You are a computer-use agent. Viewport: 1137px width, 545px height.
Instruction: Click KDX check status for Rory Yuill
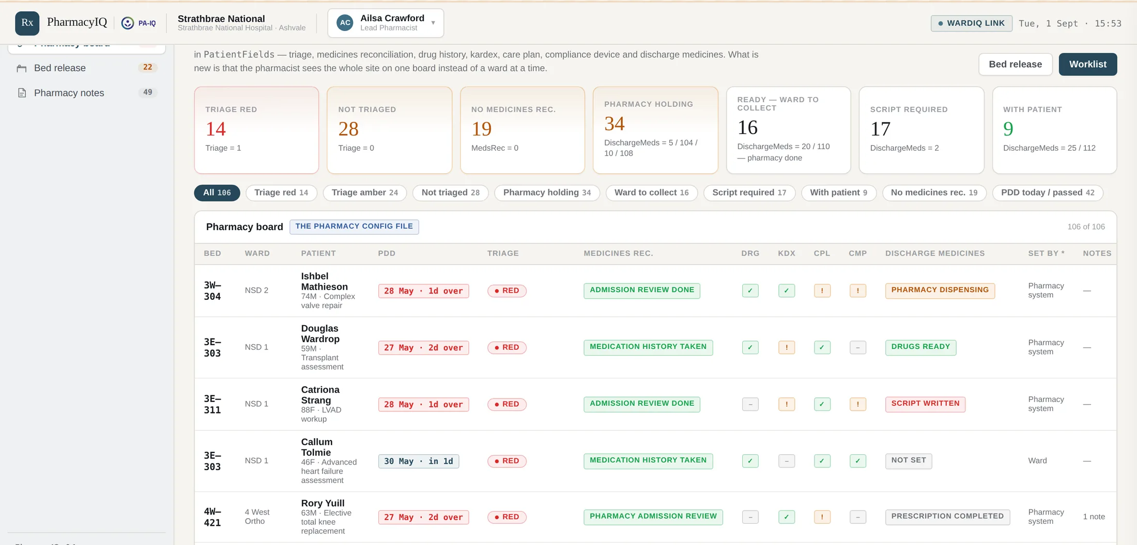pyautogui.click(x=787, y=517)
